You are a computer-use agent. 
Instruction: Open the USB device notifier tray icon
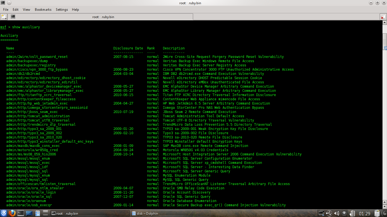[x=329, y=213]
